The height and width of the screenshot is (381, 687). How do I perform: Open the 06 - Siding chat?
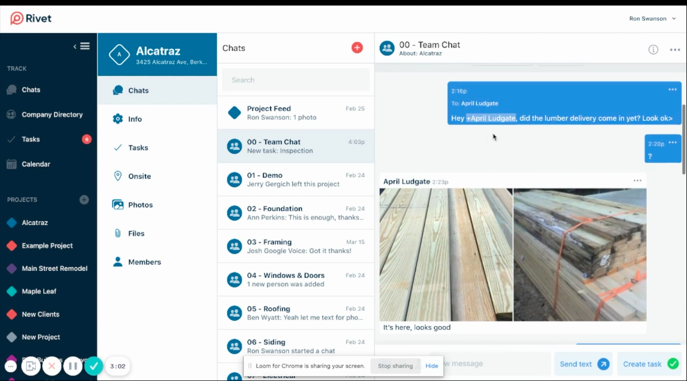[296, 346]
